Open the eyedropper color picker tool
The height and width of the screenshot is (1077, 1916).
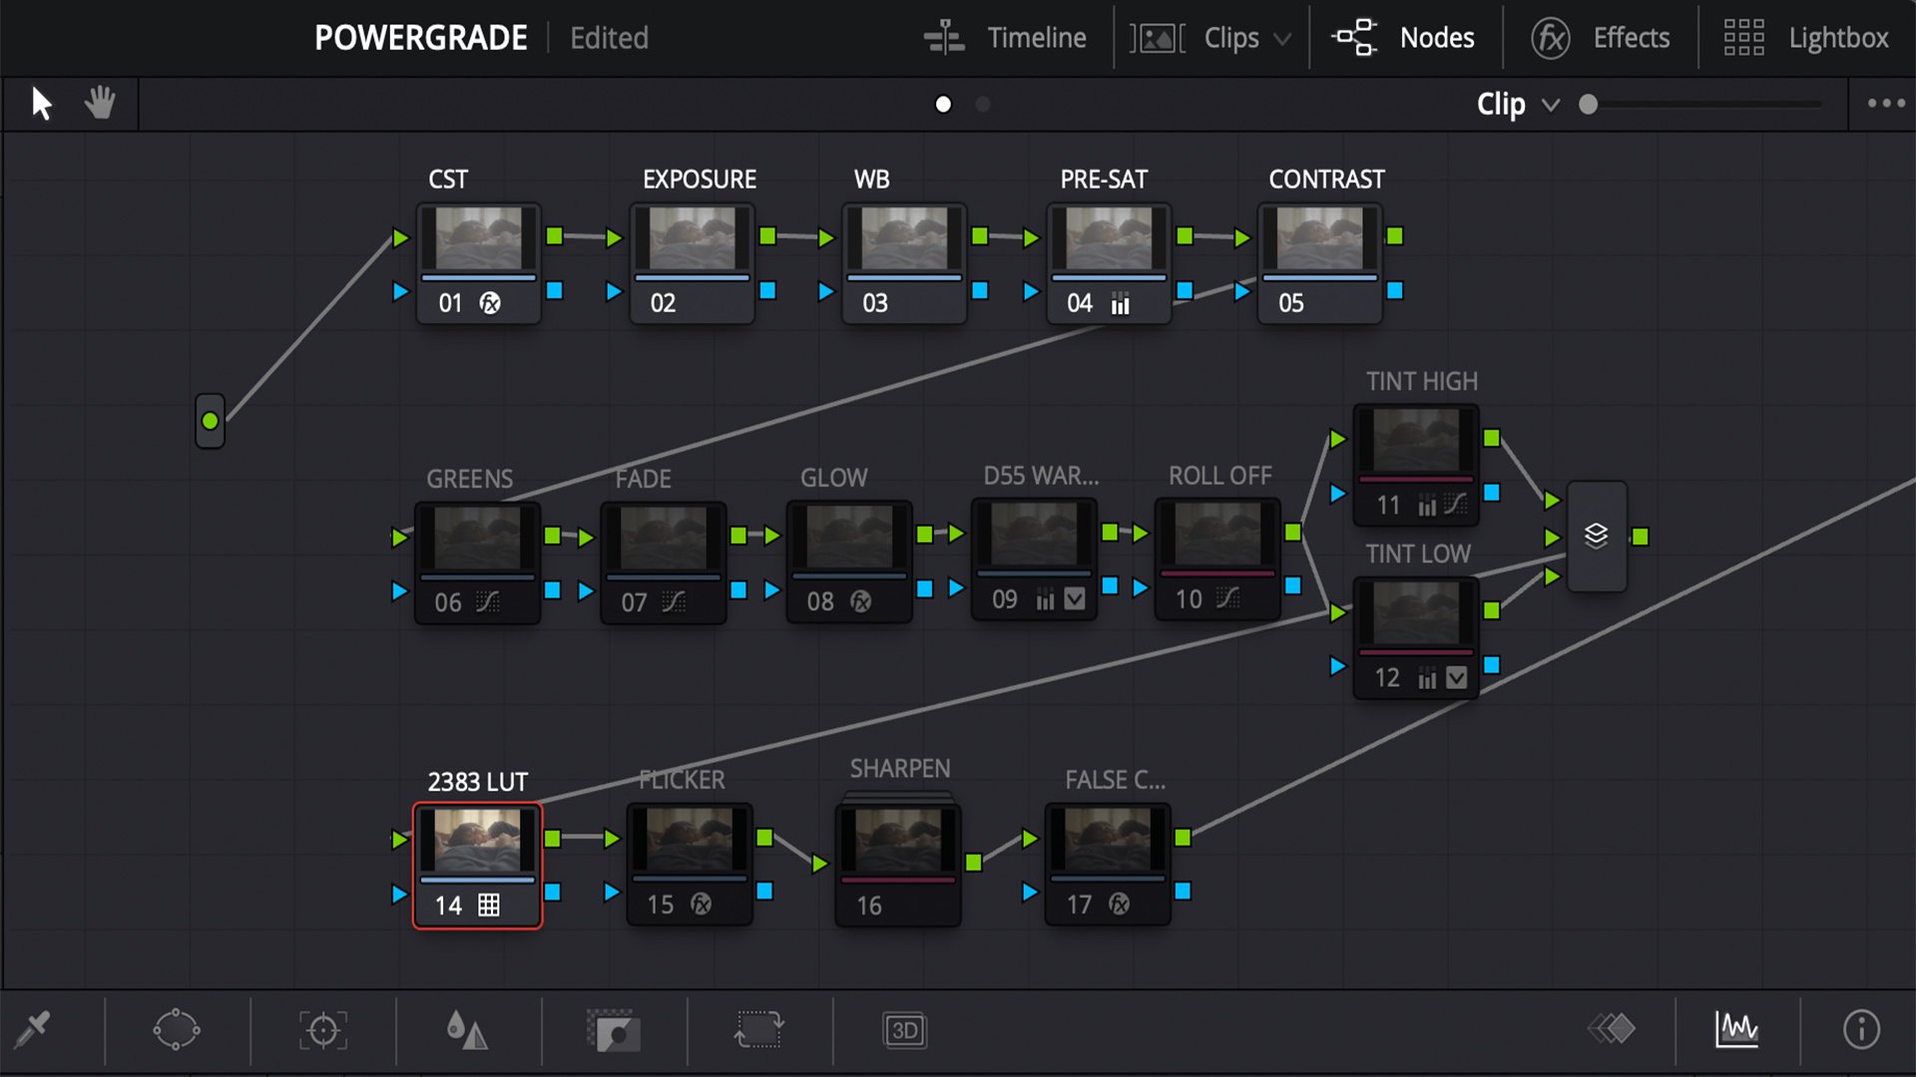click(32, 1030)
